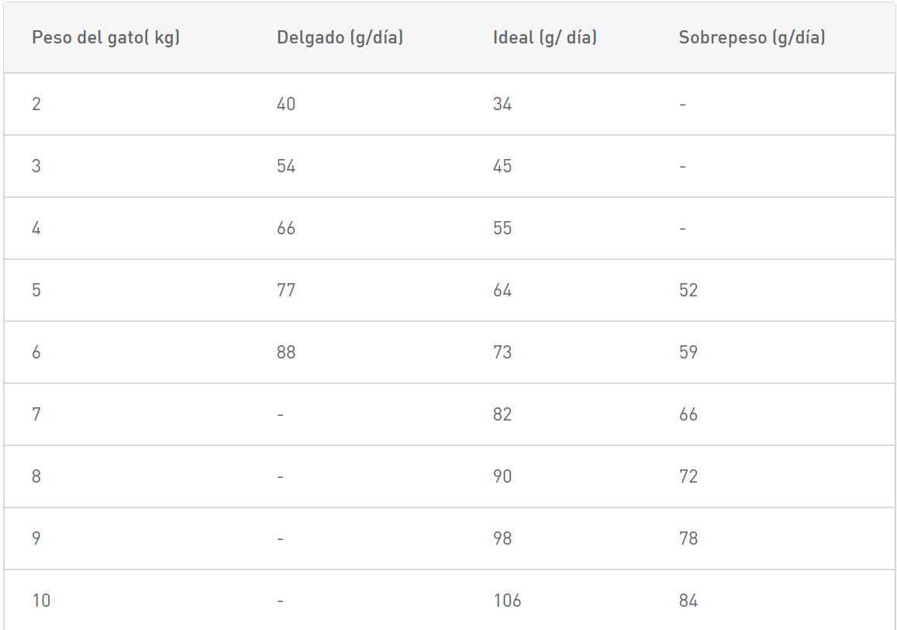Select the Delgado value 54
Viewport: 897px width, 630px height.
click(286, 166)
